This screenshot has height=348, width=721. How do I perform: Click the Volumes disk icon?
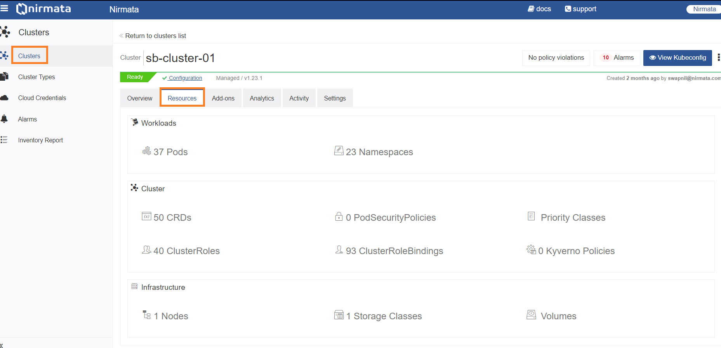(x=531, y=315)
